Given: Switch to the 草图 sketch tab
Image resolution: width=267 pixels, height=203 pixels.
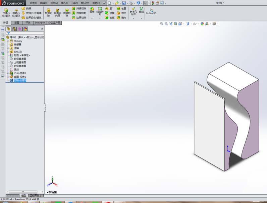Looking at the screenshot, I should (x=17, y=23).
